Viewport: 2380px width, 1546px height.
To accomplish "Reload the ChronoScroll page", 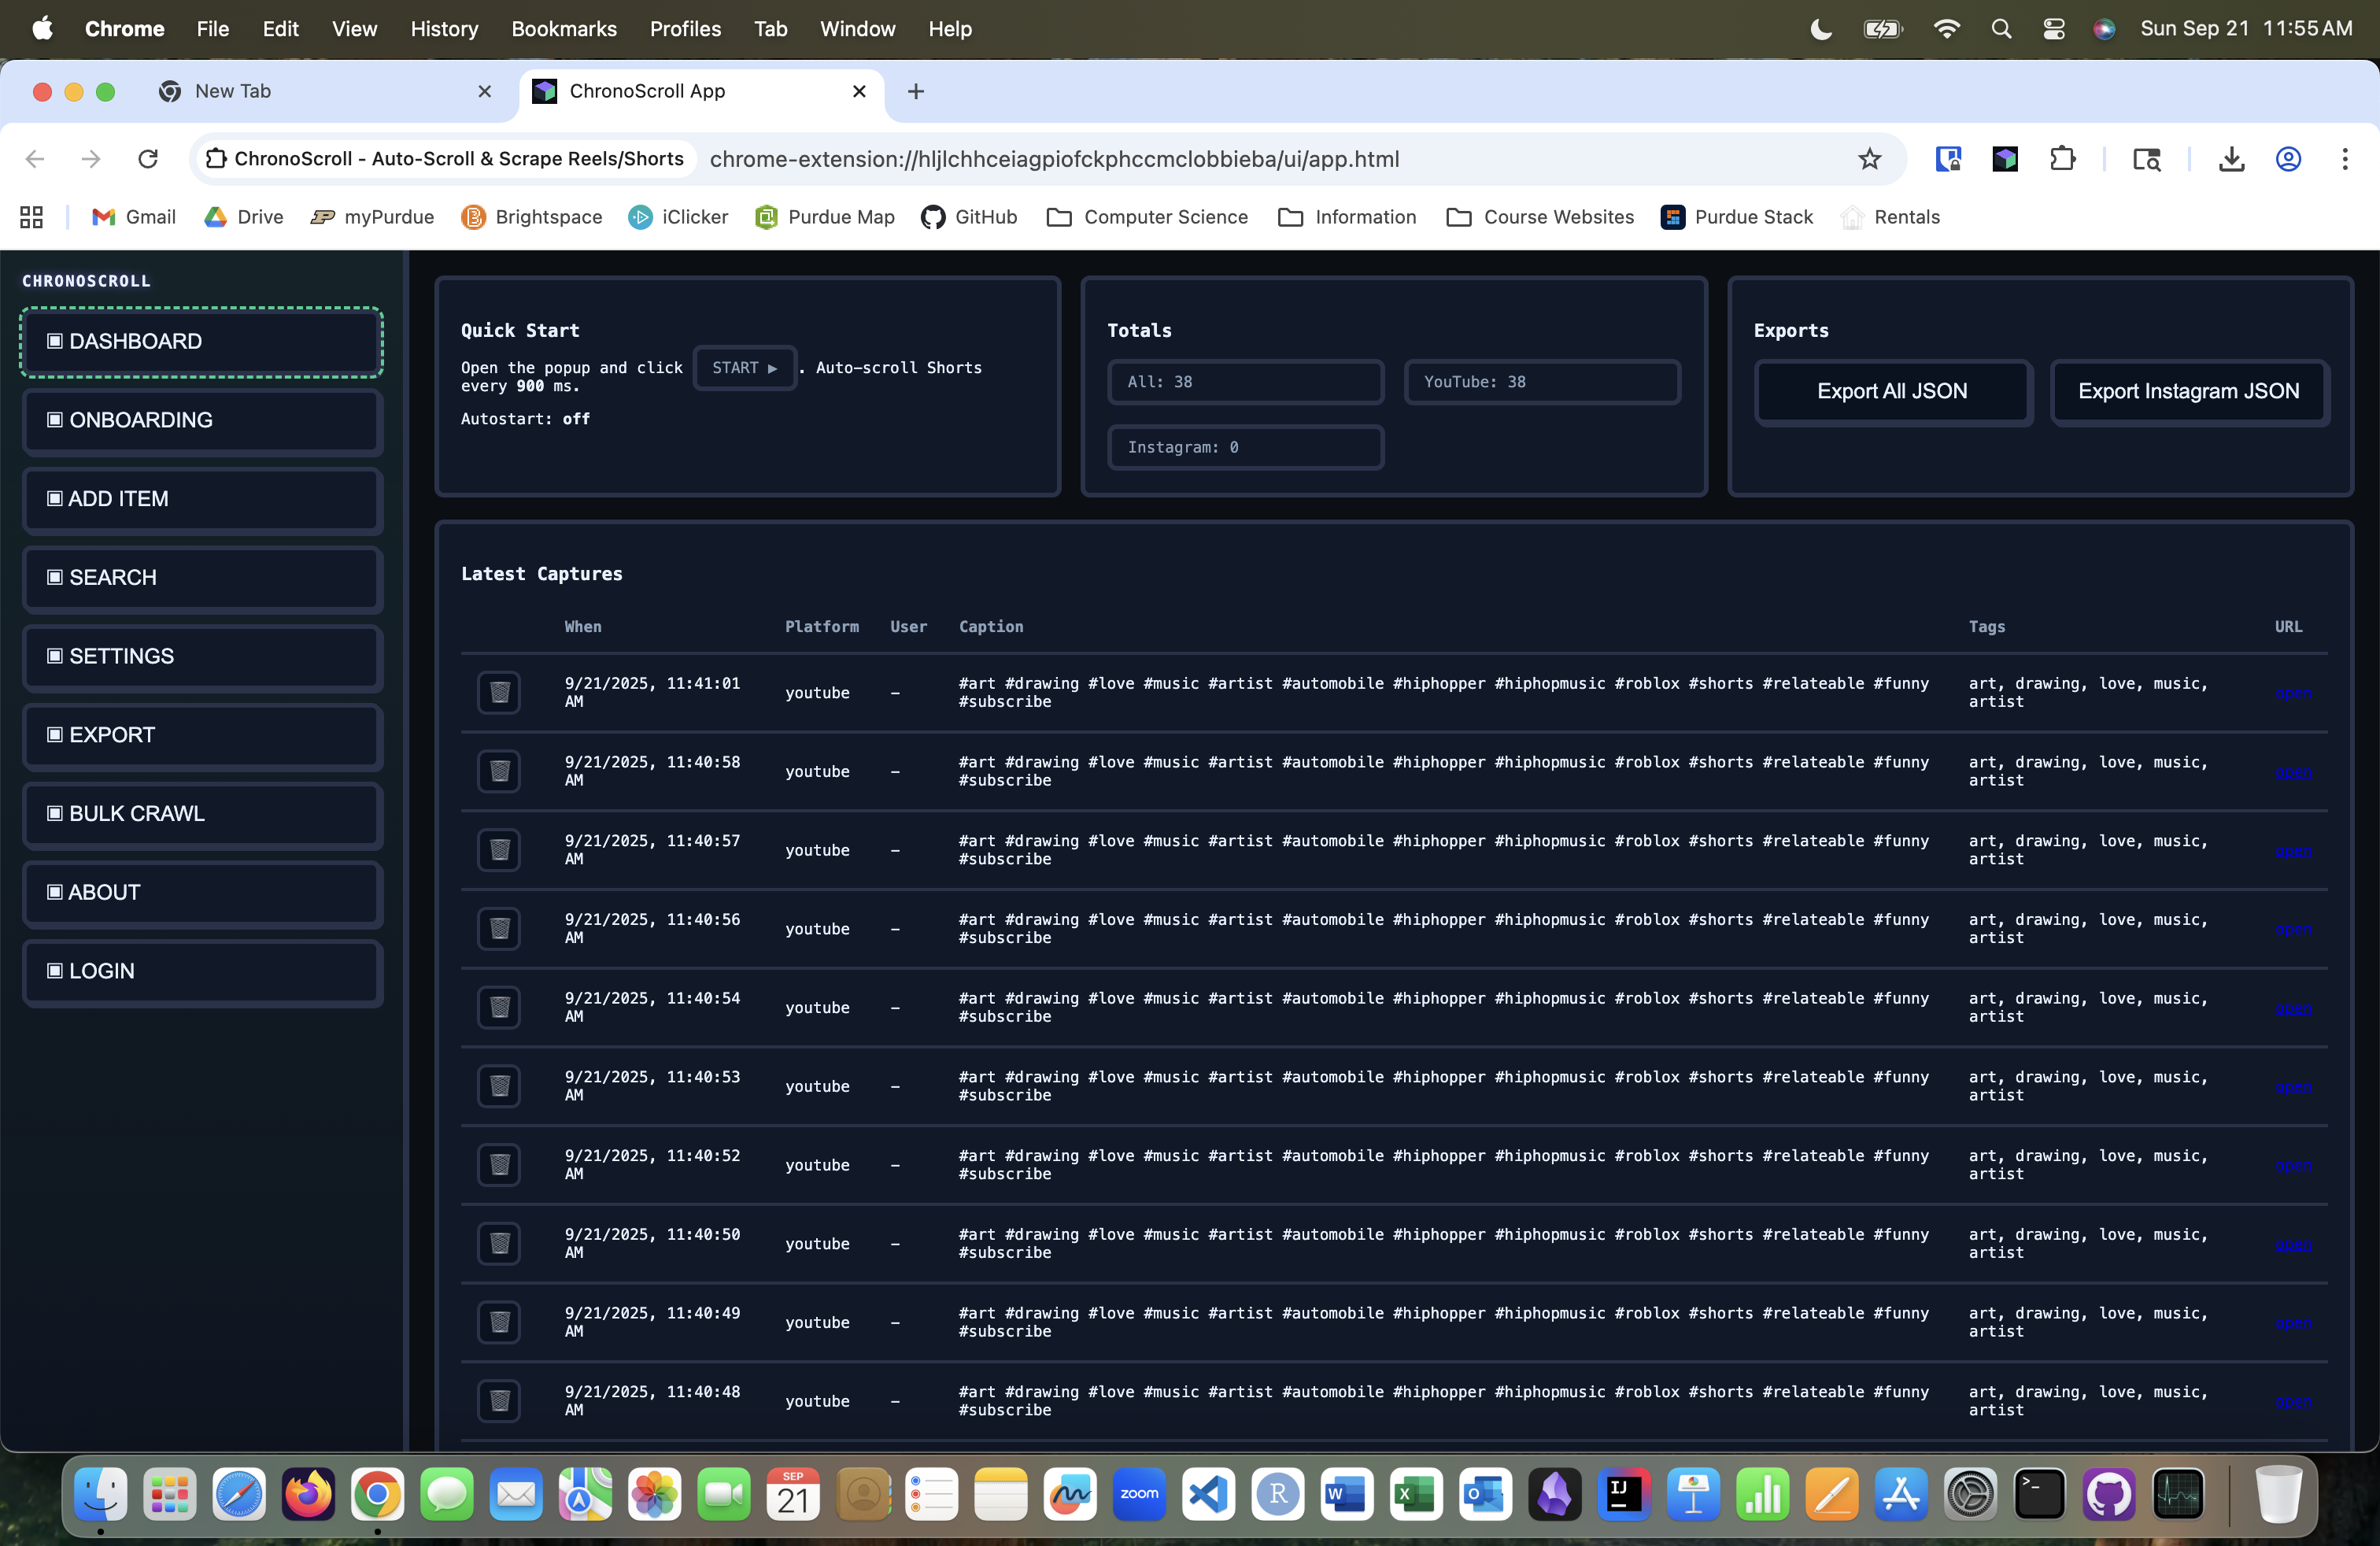I will click(148, 159).
